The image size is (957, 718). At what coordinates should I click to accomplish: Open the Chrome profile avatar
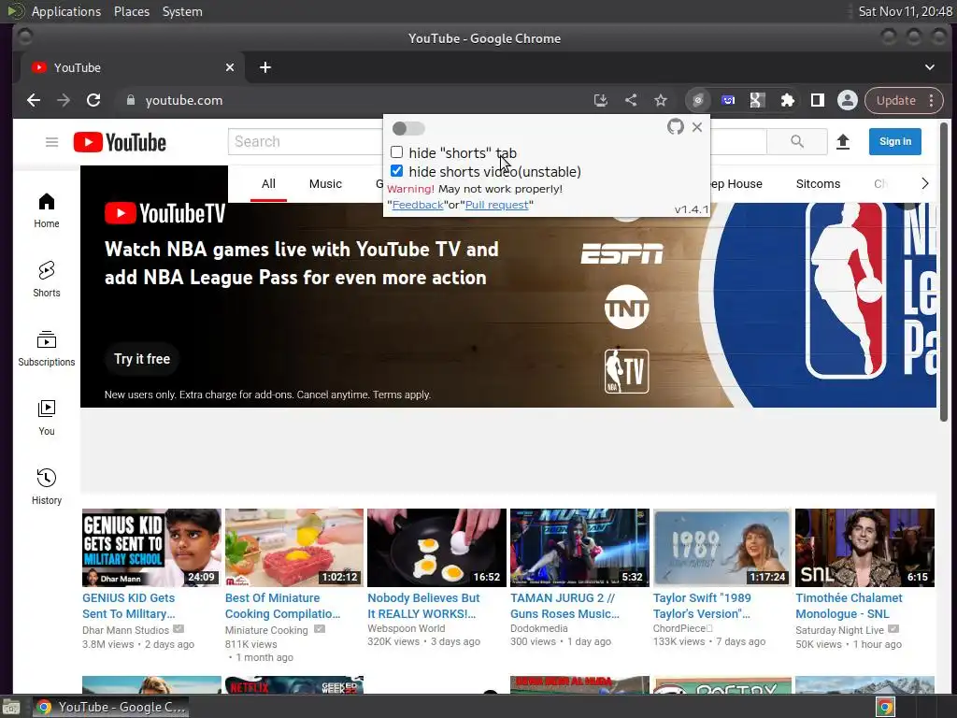tap(847, 100)
